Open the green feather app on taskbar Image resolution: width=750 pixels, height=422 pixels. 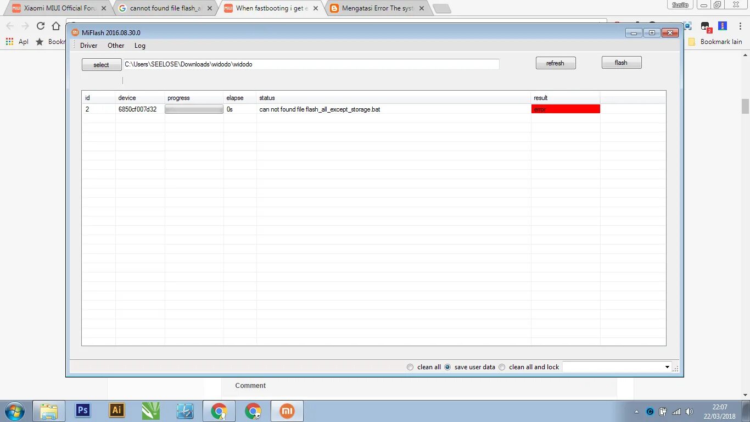[150, 411]
